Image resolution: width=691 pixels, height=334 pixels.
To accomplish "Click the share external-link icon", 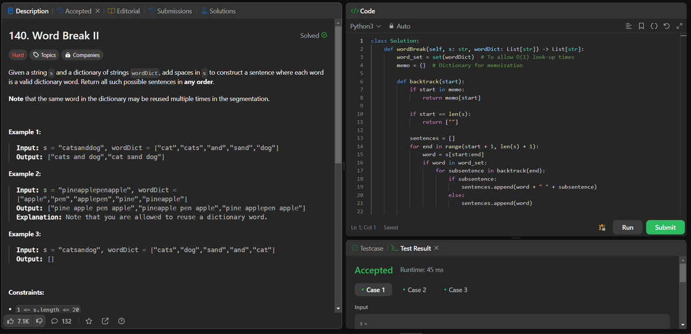I will (x=105, y=321).
